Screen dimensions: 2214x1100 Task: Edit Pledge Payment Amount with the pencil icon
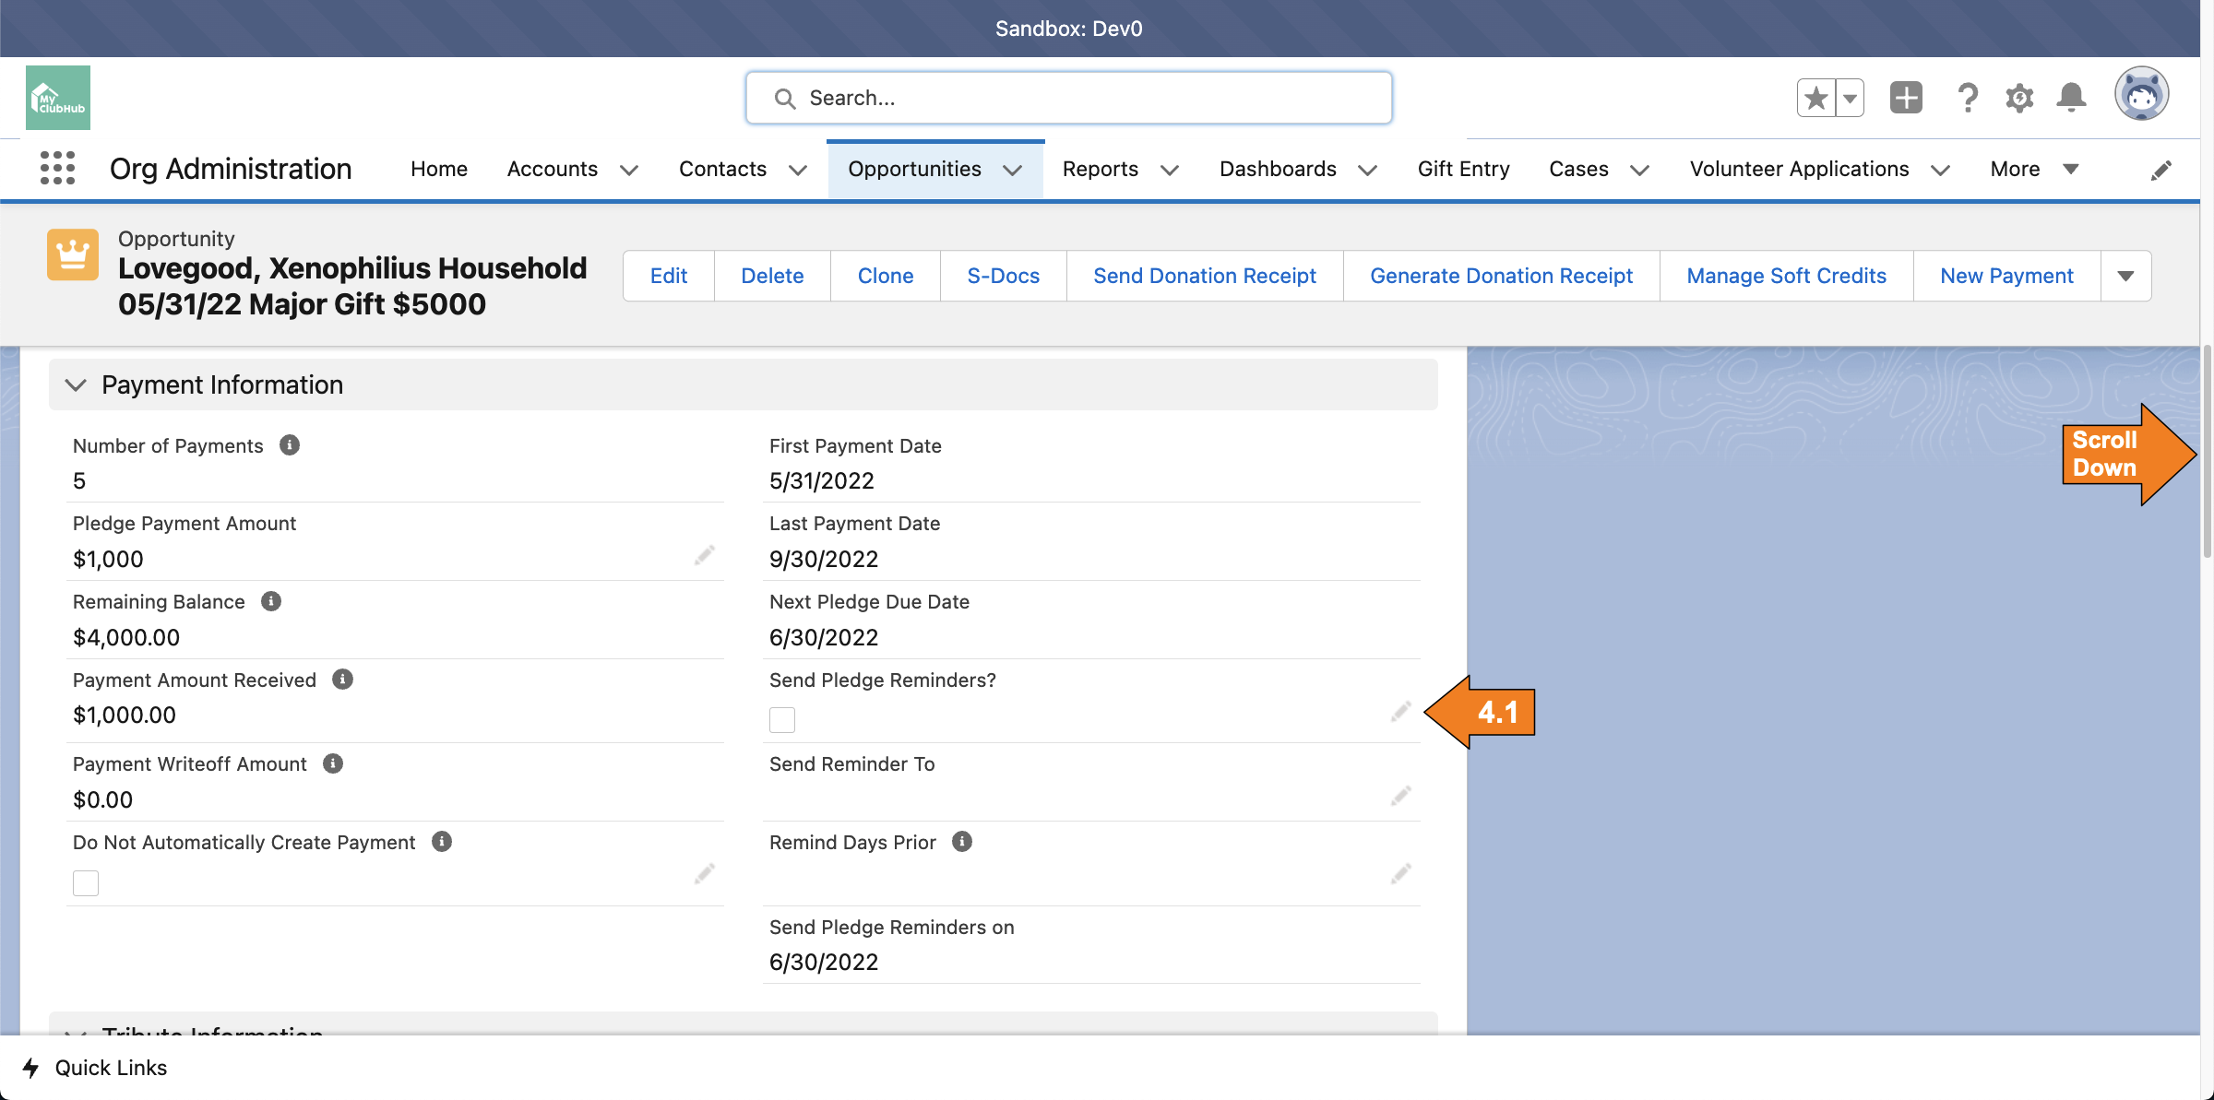coord(705,554)
